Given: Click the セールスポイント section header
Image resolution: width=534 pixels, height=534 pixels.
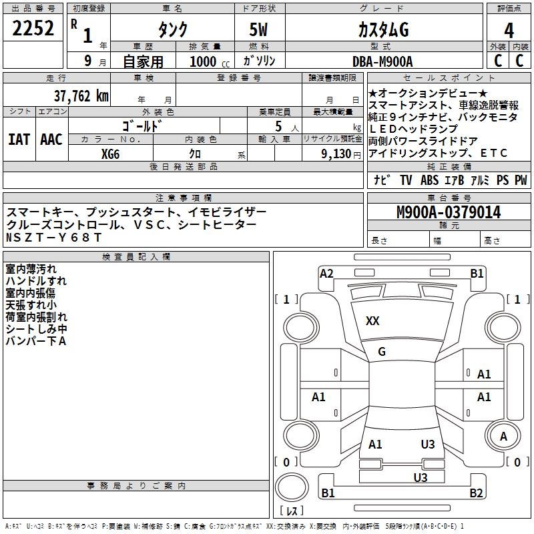Looking at the screenshot, I should click(449, 78).
